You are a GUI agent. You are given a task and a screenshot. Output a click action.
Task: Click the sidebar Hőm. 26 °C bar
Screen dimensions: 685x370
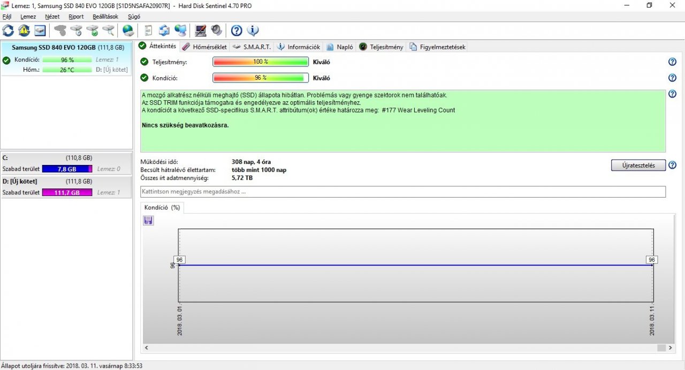pos(67,70)
